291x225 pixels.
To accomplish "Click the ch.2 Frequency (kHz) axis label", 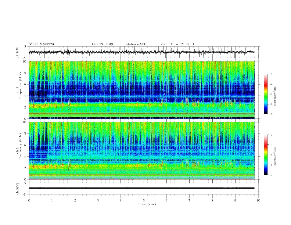I will point(19,146).
